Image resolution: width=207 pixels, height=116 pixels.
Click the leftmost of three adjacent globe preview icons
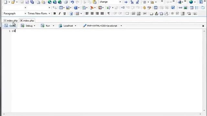pos(49,2)
